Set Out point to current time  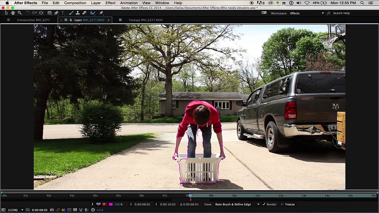tap(156, 204)
